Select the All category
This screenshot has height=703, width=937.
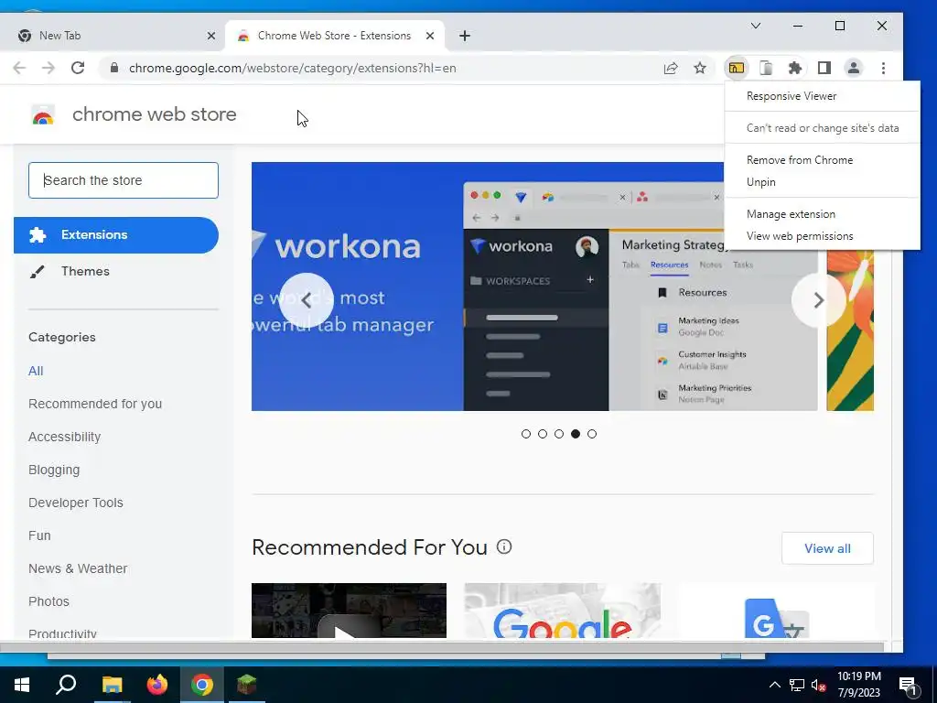pyautogui.click(x=36, y=372)
